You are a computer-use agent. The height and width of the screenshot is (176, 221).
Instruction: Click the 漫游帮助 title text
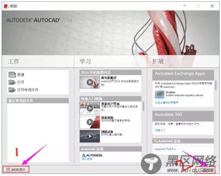point(107,118)
